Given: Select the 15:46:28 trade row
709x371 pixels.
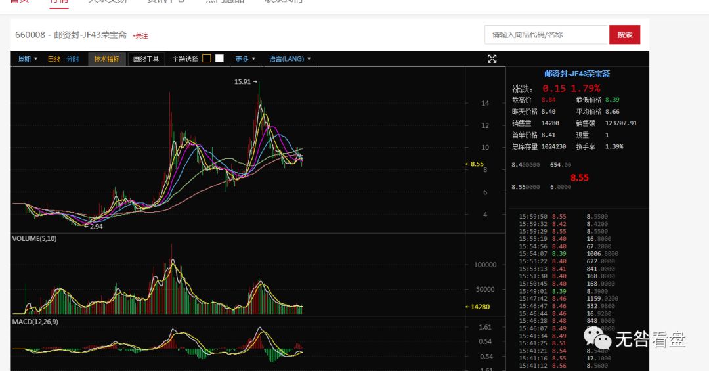Looking at the screenshot, I should 567,321.
